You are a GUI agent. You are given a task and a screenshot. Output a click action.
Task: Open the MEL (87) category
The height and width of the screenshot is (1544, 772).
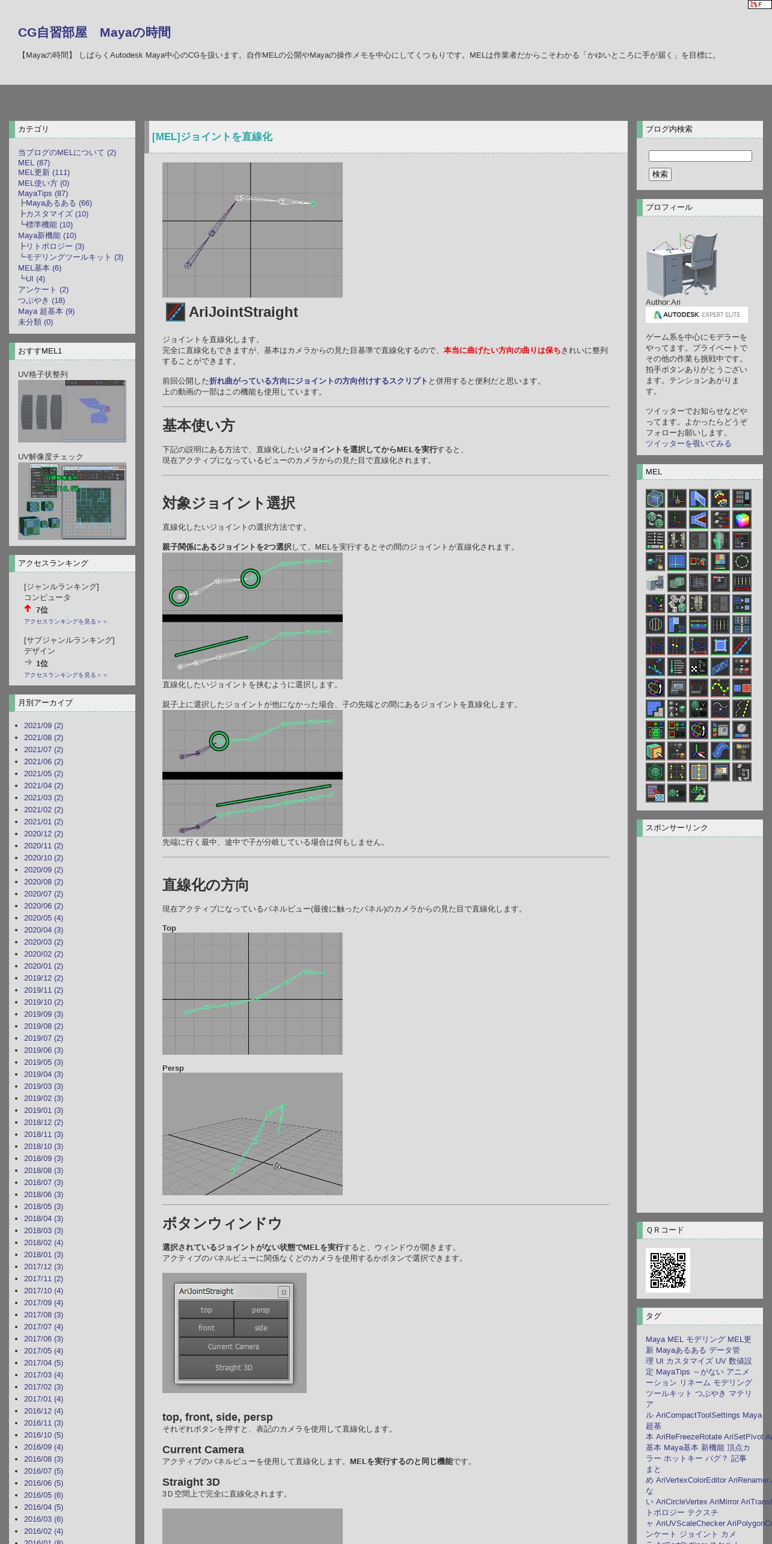pyautogui.click(x=34, y=162)
